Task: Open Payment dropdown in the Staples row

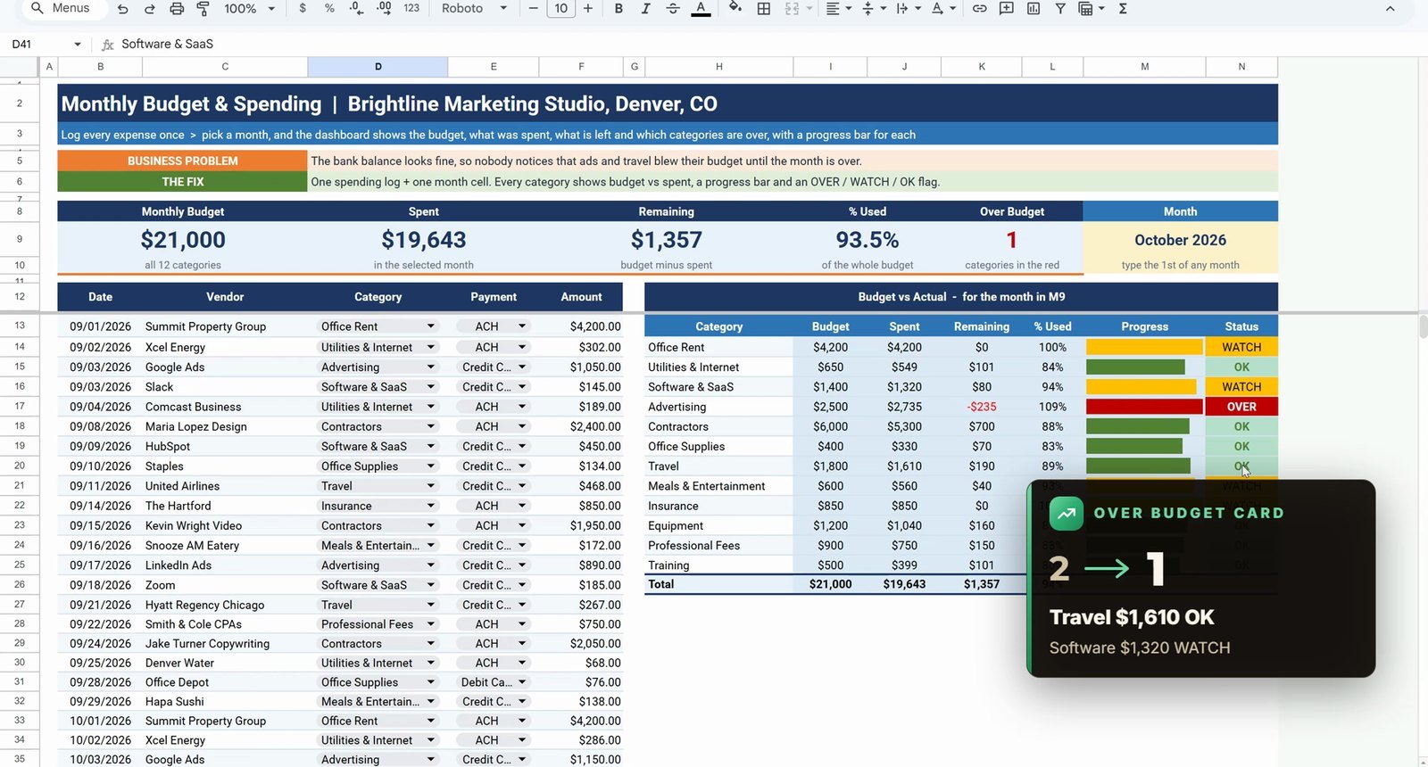Action: coord(522,466)
